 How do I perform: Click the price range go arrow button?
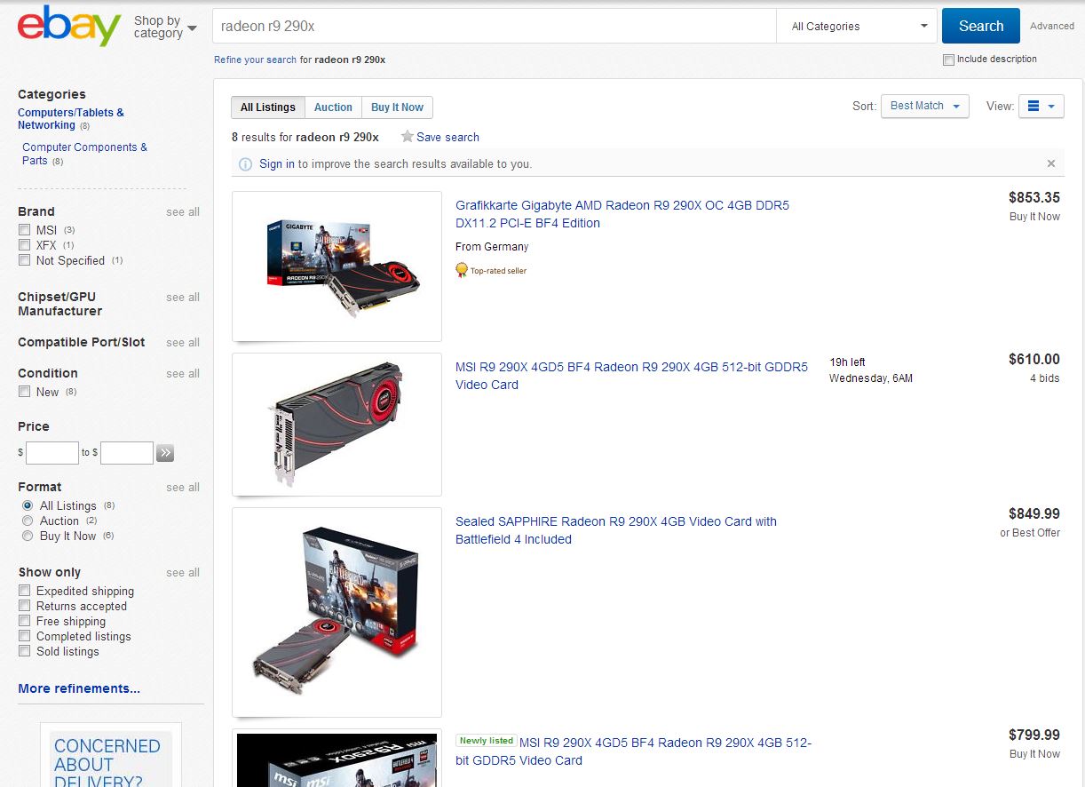coord(165,453)
